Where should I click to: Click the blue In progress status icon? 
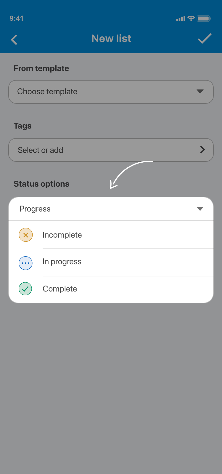26,263
